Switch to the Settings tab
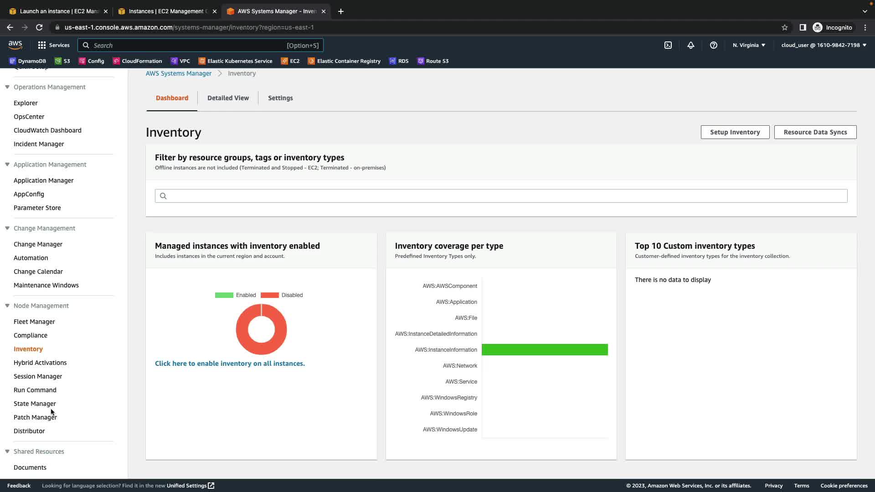The image size is (875, 492). tap(280, 98)
